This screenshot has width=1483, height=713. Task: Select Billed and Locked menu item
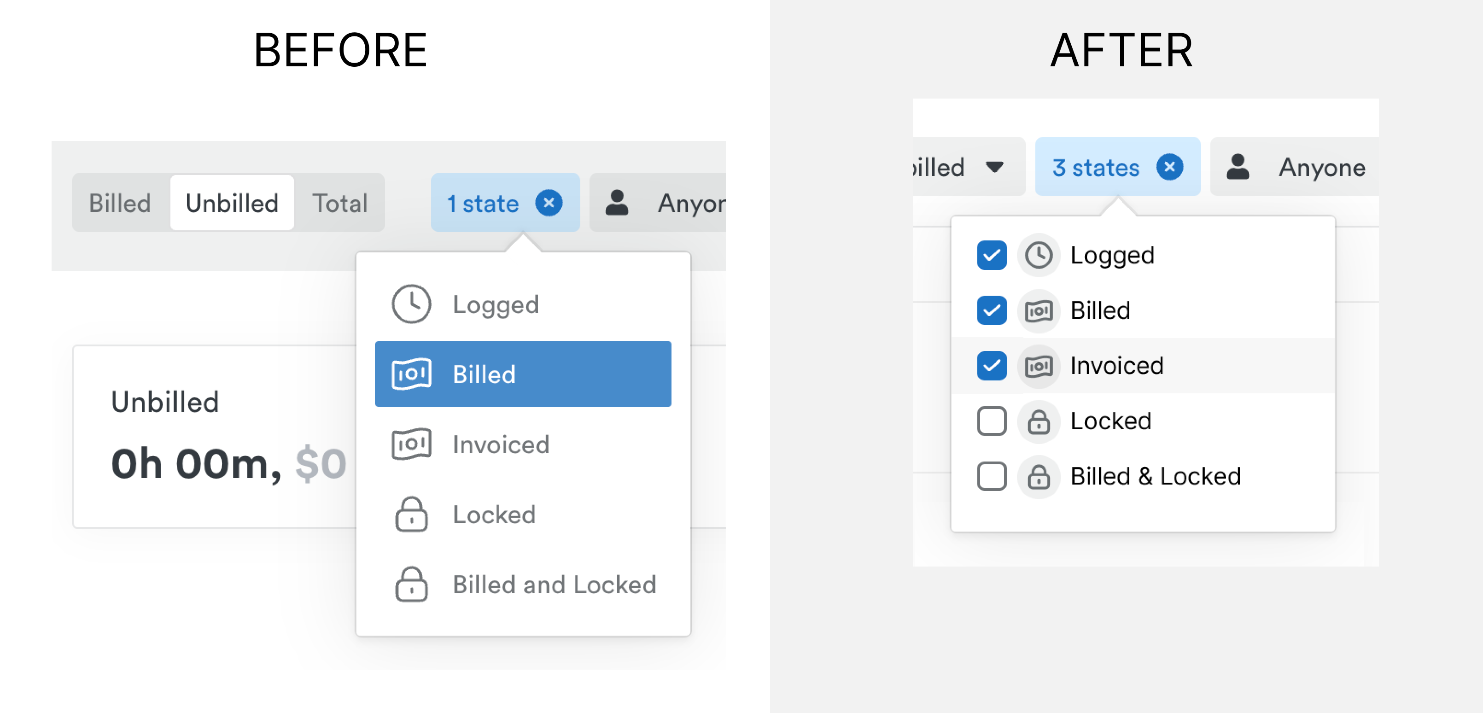pyautogui.click(x=554, y=584)
